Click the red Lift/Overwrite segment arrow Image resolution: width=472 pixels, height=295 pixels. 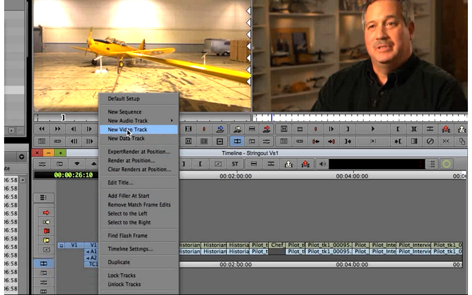pos(46,212)
